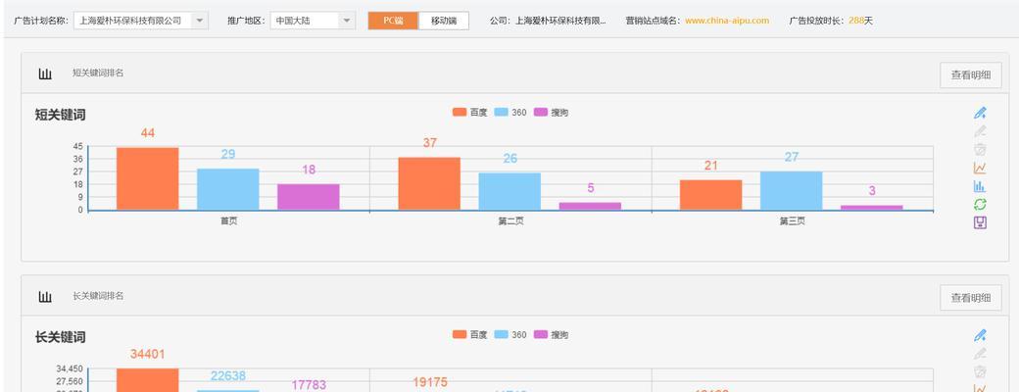This screenshot has width=1019, height=392.
Task: Switch to the 移动端 tab
Action: 444,21
